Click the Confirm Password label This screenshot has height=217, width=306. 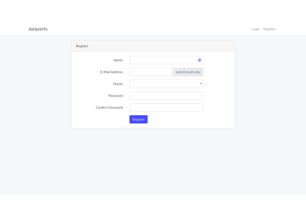click(x=109, y=108)
